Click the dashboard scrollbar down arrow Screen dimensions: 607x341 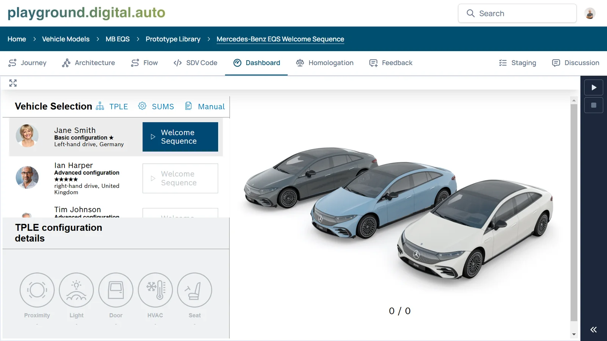coord(574,335)
